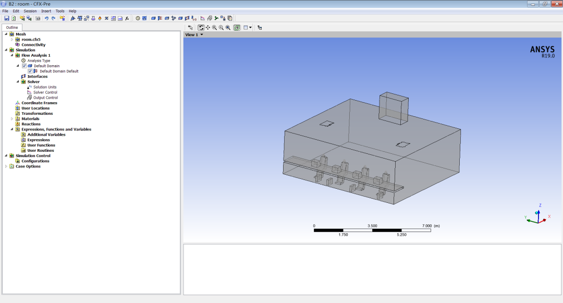Expand the Case Options node
This screenshot has width=563, height=303.
point(6,166)
